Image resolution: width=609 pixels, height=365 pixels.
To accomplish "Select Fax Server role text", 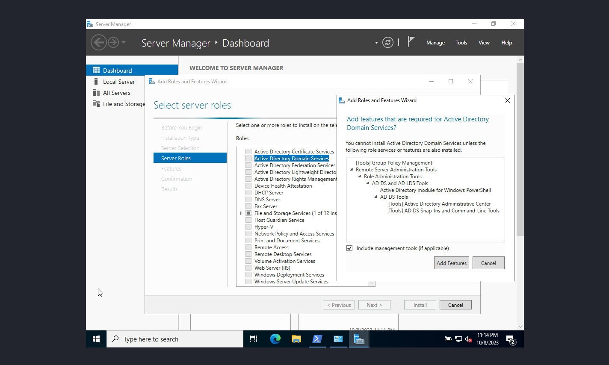I will pyautogui.click(x=266, y=206).
